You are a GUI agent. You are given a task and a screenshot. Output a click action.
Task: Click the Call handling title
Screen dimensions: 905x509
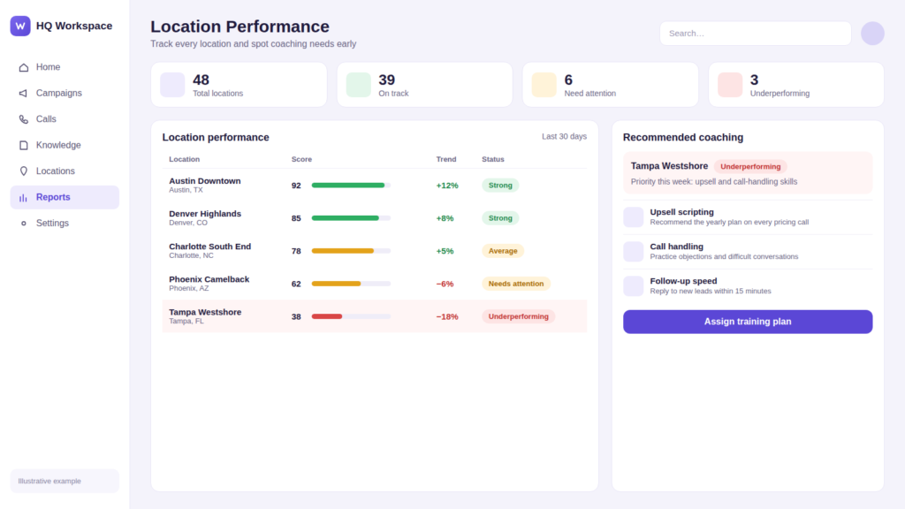coord(676,247)
